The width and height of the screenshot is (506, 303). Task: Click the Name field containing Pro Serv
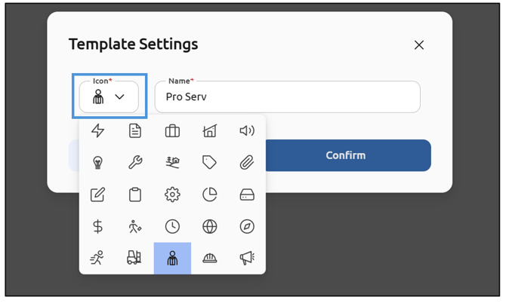(287, 97)
